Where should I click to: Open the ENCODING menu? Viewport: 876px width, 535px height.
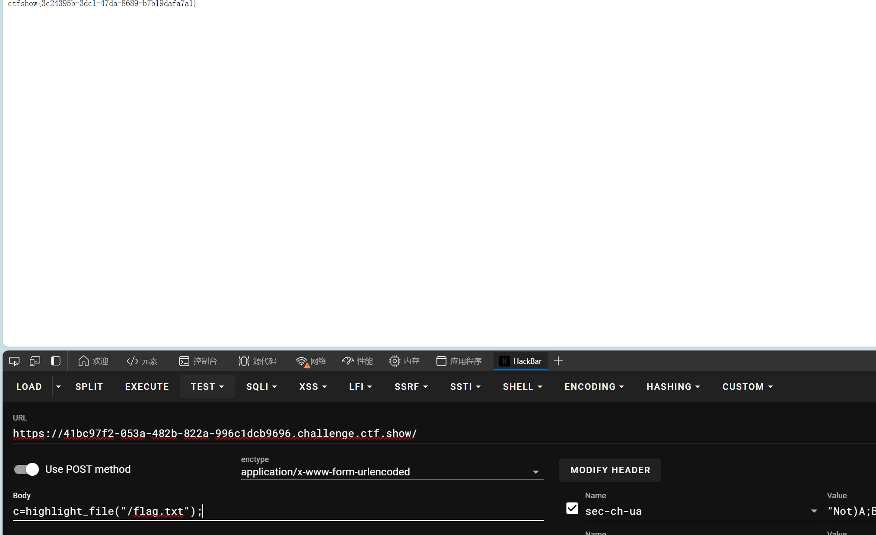pos(594,387)
